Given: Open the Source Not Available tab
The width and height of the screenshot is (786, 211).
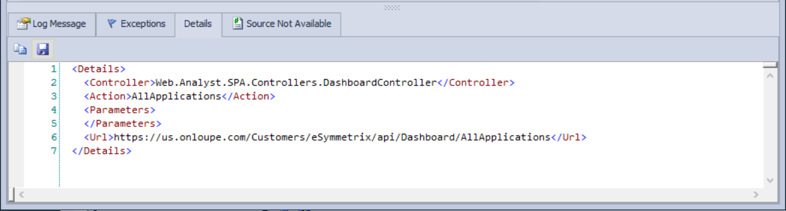Looking at the screenshot, I should [x=282, y=24].
